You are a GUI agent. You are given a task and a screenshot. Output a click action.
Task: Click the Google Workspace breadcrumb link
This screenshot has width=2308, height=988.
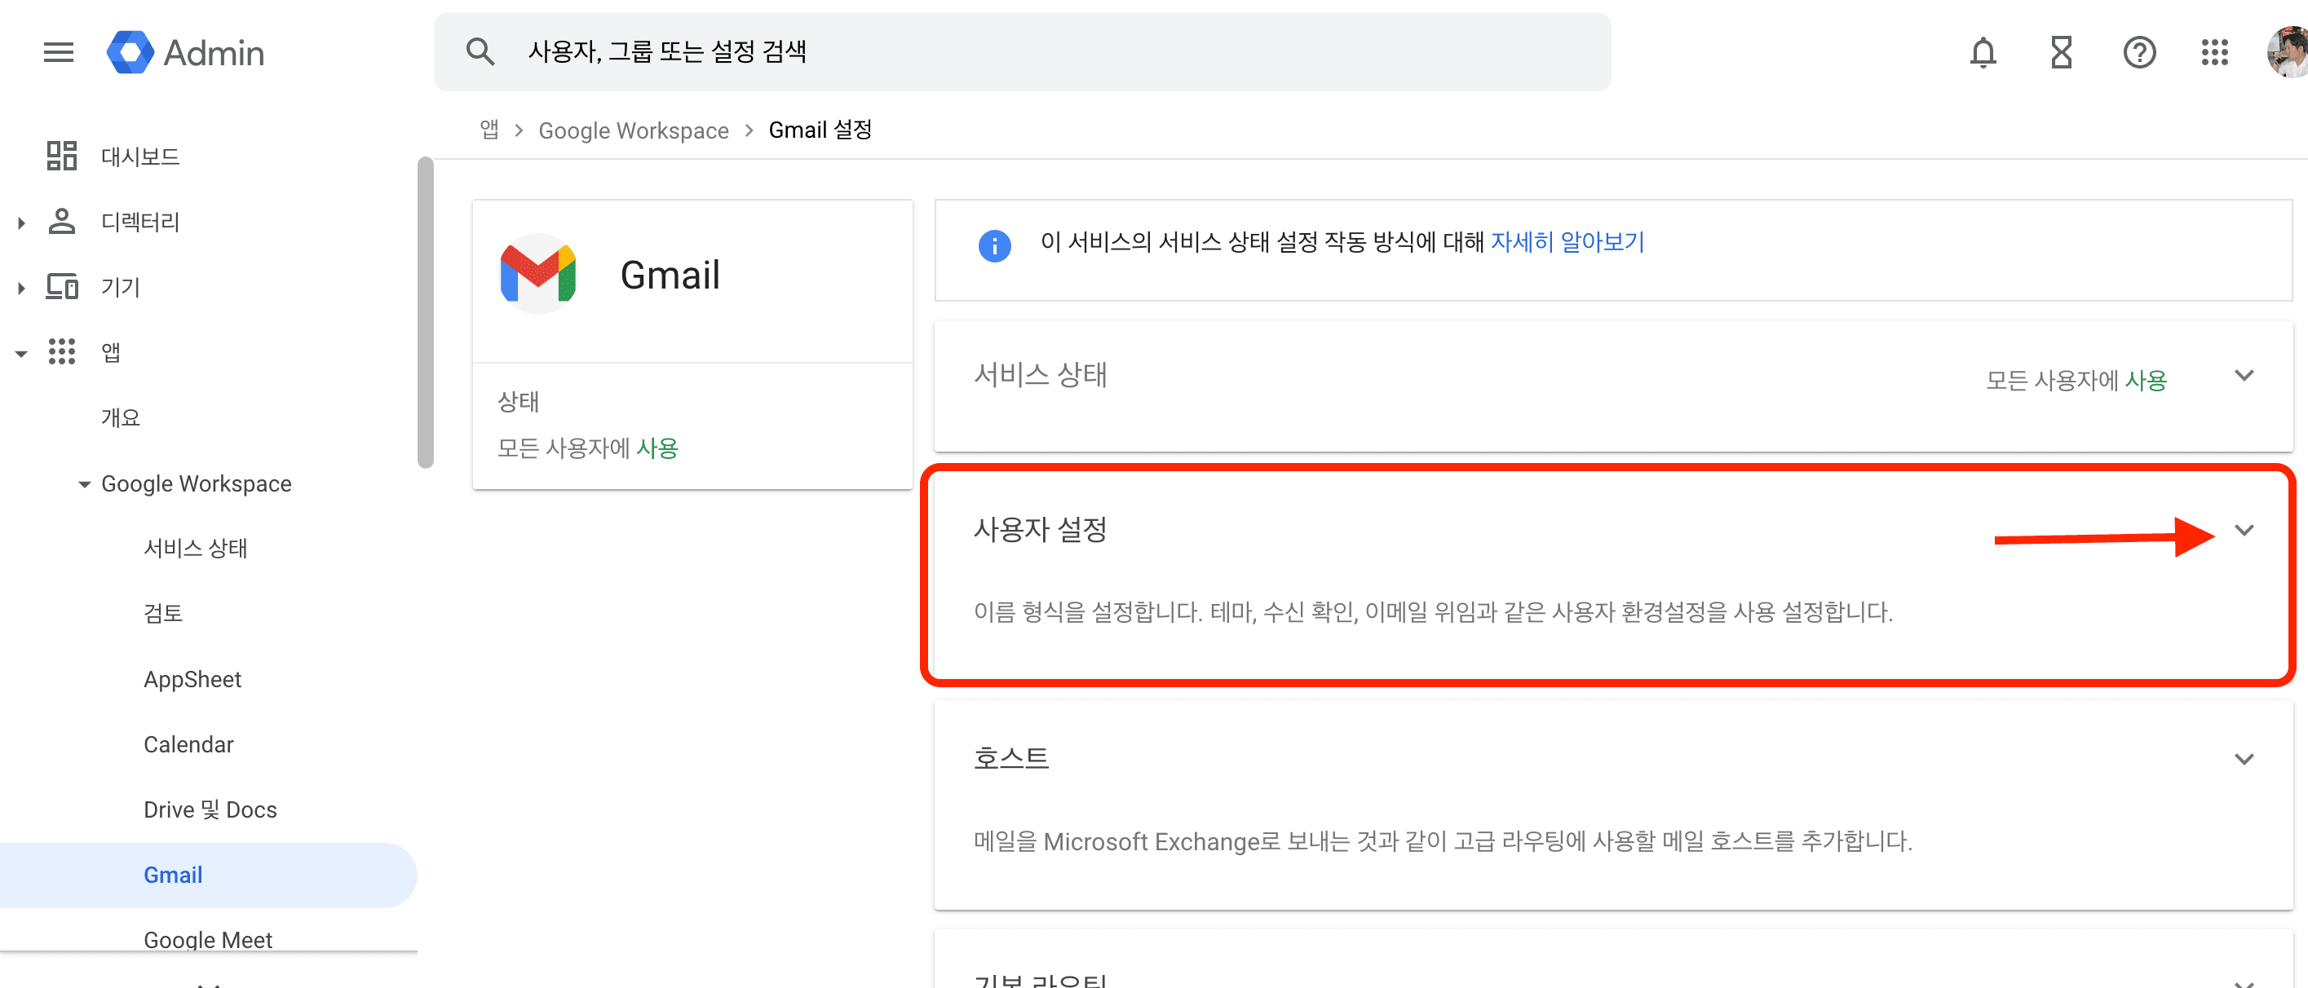[x=634, y=130]
